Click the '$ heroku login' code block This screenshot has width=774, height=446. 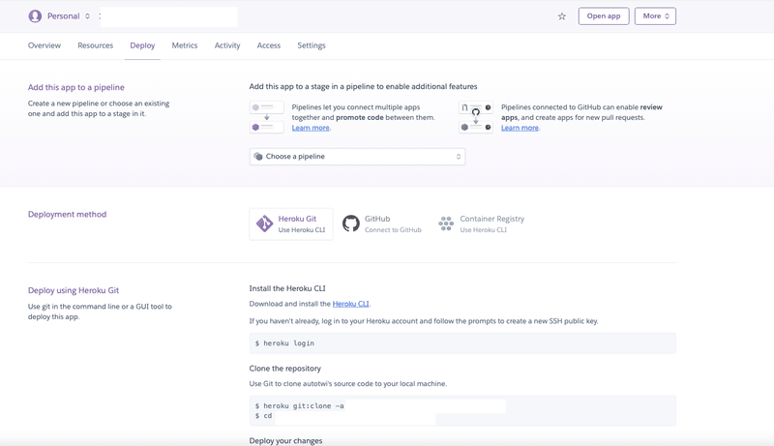[x=462, y=342]
